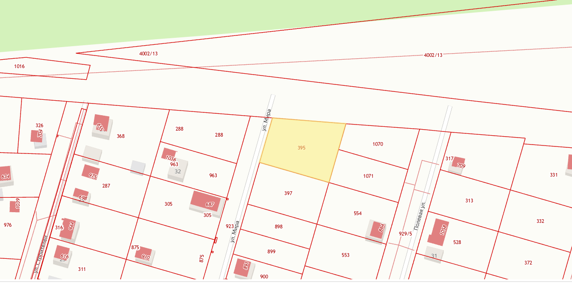Click the gray building numbered 31
The image size is (572, 284).
coord(434,256)
